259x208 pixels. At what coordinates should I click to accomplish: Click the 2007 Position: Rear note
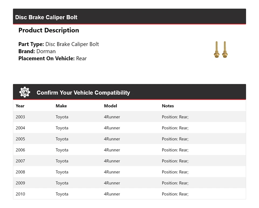tap(175, 161)
